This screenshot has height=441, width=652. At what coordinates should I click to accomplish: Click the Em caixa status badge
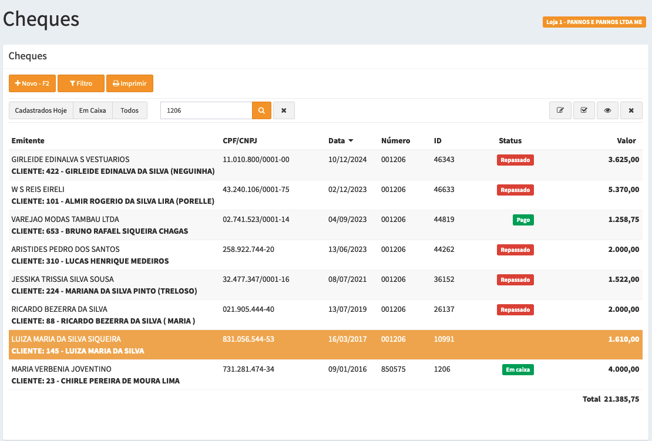(517, 369)
